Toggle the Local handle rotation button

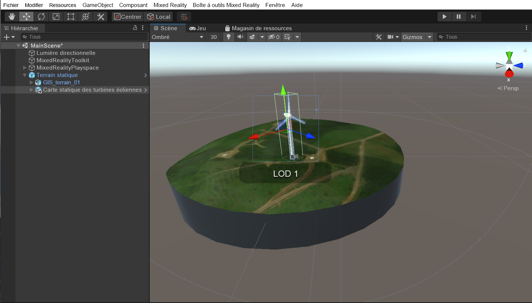click(x=159, y=17)
